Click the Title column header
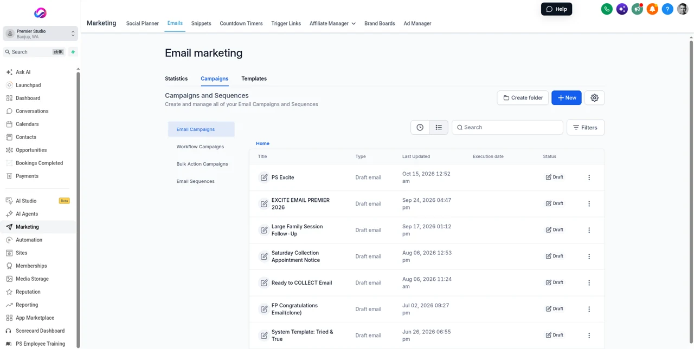 [262, 156]
